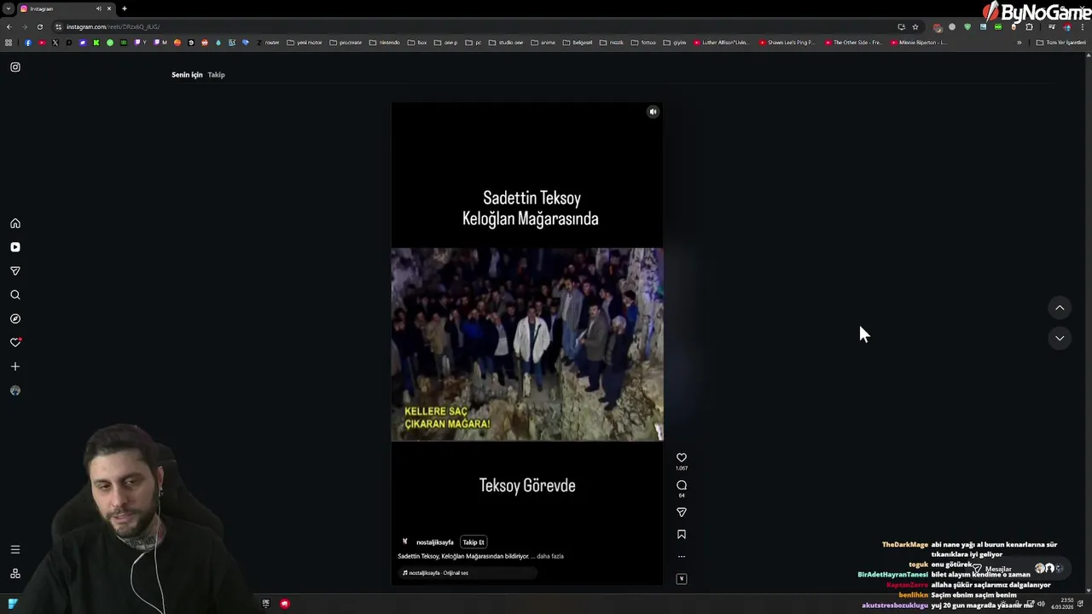Bookmark this page with star icon
Image resolution: width=1092 pixels, height=614 pixels.
click(x=915, y=26)
